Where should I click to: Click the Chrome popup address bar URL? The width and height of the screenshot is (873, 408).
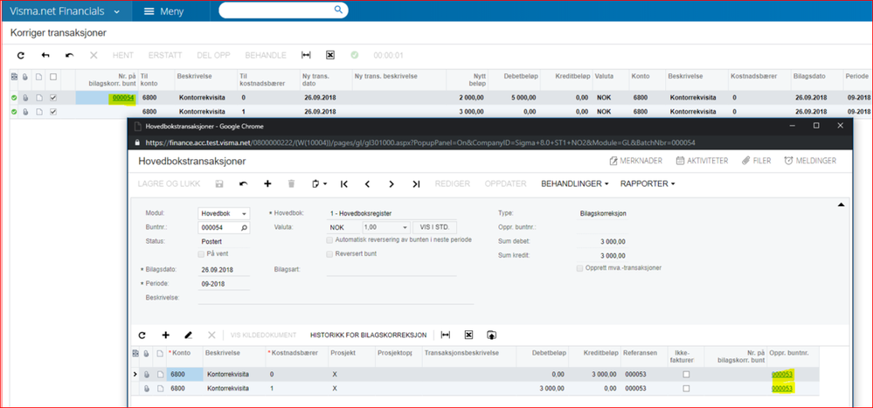[x=419, y=142]
